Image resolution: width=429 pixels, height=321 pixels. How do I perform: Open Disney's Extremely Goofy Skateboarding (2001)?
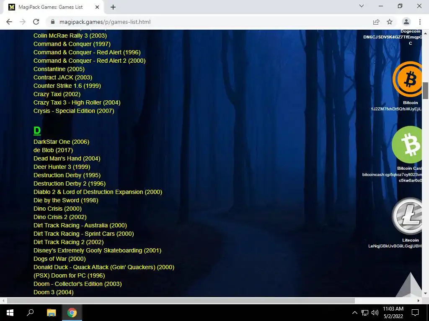[97, 251]
